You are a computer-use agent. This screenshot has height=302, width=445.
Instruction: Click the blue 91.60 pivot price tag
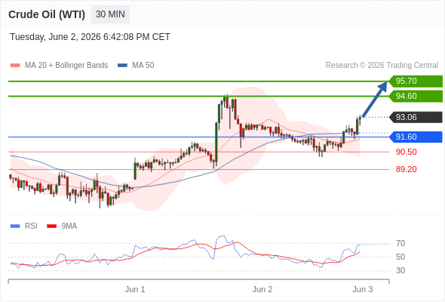click(x=416, y=137)
